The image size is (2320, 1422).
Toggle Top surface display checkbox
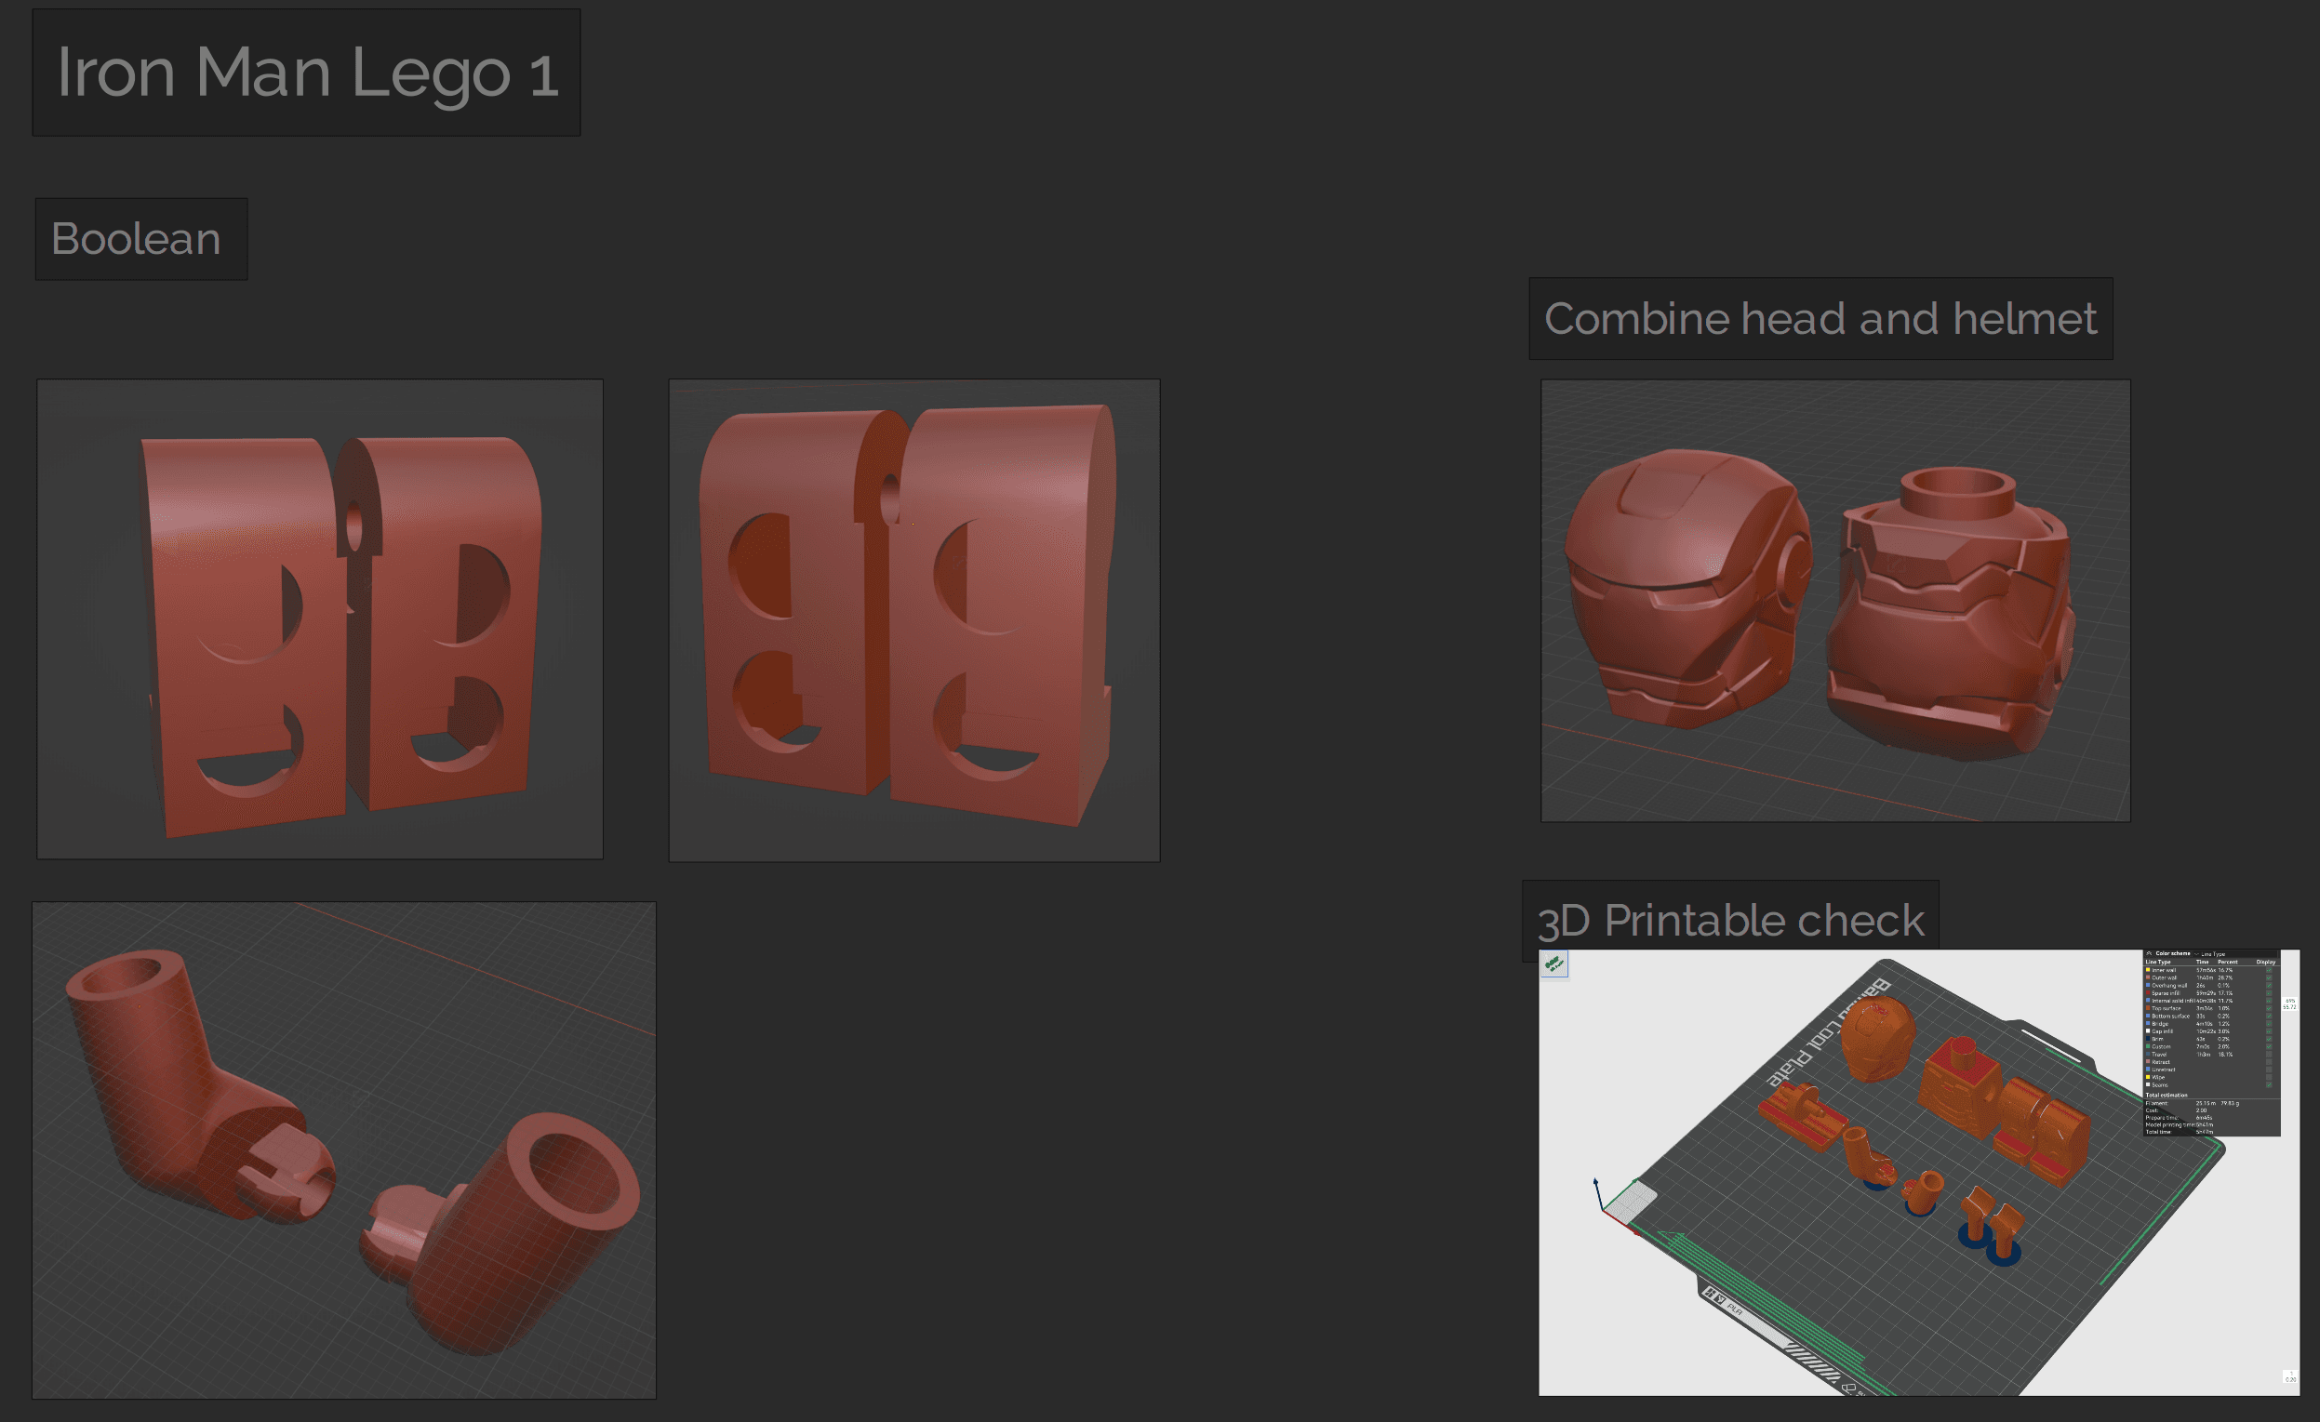tap(2269, 1009)
